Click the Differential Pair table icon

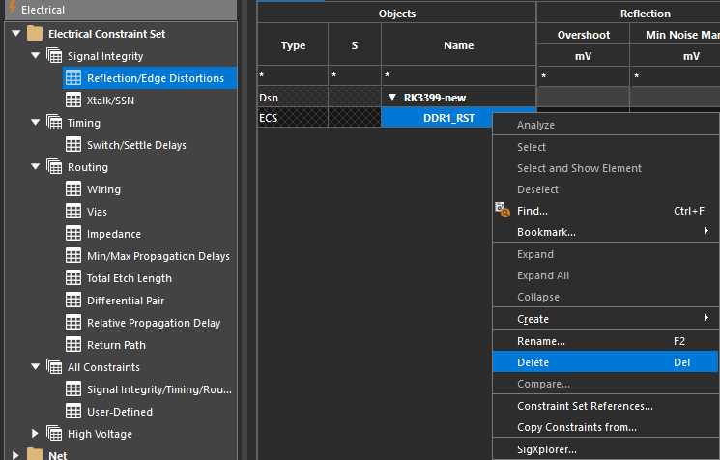point(73,301)
